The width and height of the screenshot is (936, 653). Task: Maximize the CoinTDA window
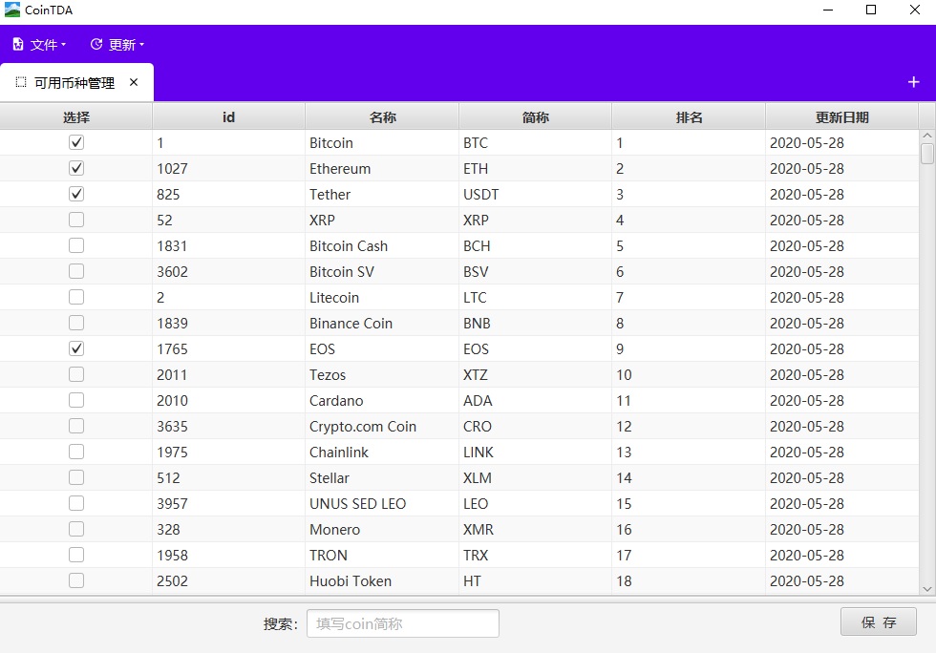(871, 10)
